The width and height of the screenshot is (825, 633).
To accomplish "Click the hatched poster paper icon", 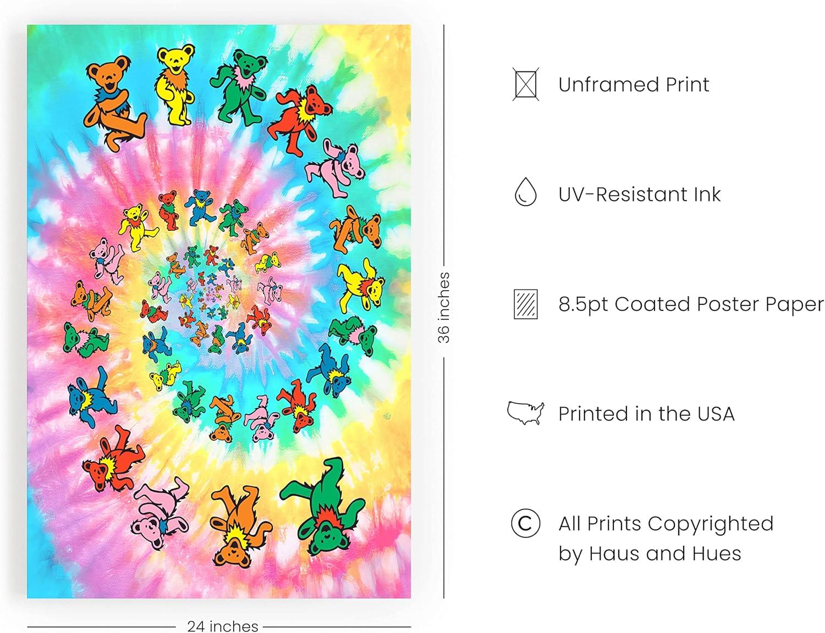I will (525, 304).
